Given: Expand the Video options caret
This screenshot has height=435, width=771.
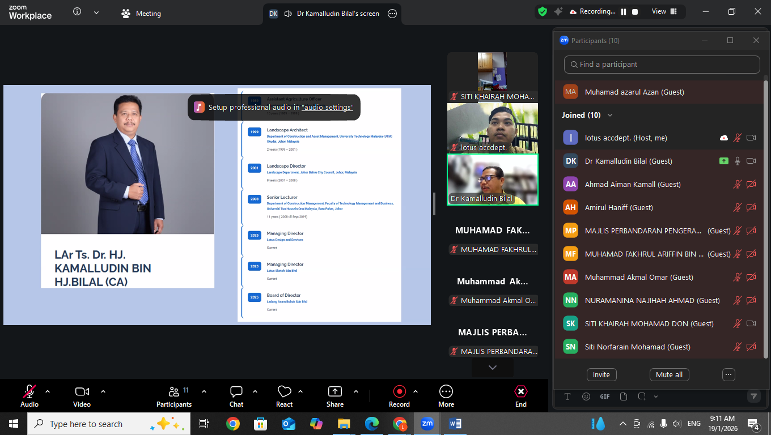Looking at the screenshot, I should coord(103,391).
